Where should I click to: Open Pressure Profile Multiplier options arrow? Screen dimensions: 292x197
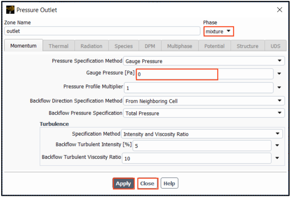pyautogui.click(x=279, y=87)
